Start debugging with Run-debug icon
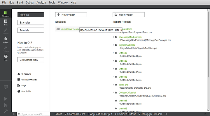 6,105
